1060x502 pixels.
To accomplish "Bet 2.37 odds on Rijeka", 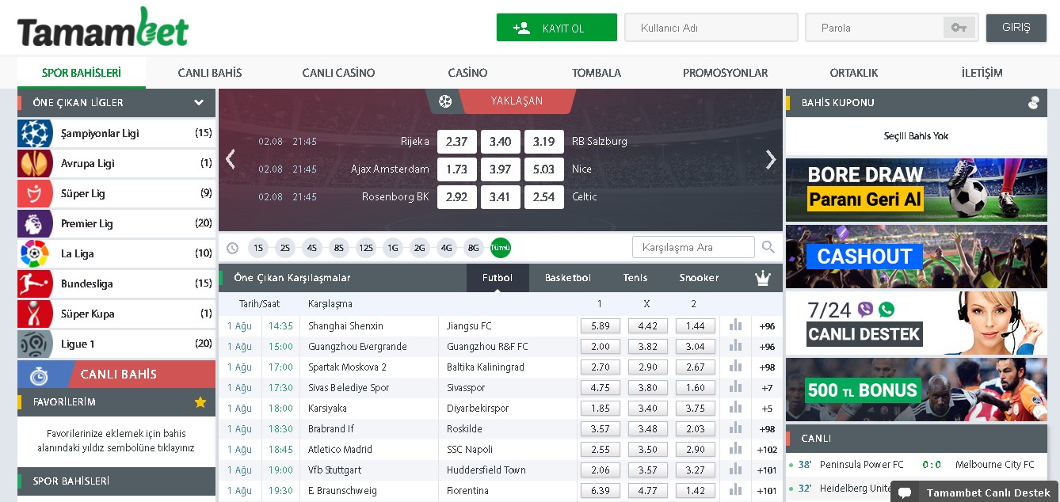I will point(457,142).
